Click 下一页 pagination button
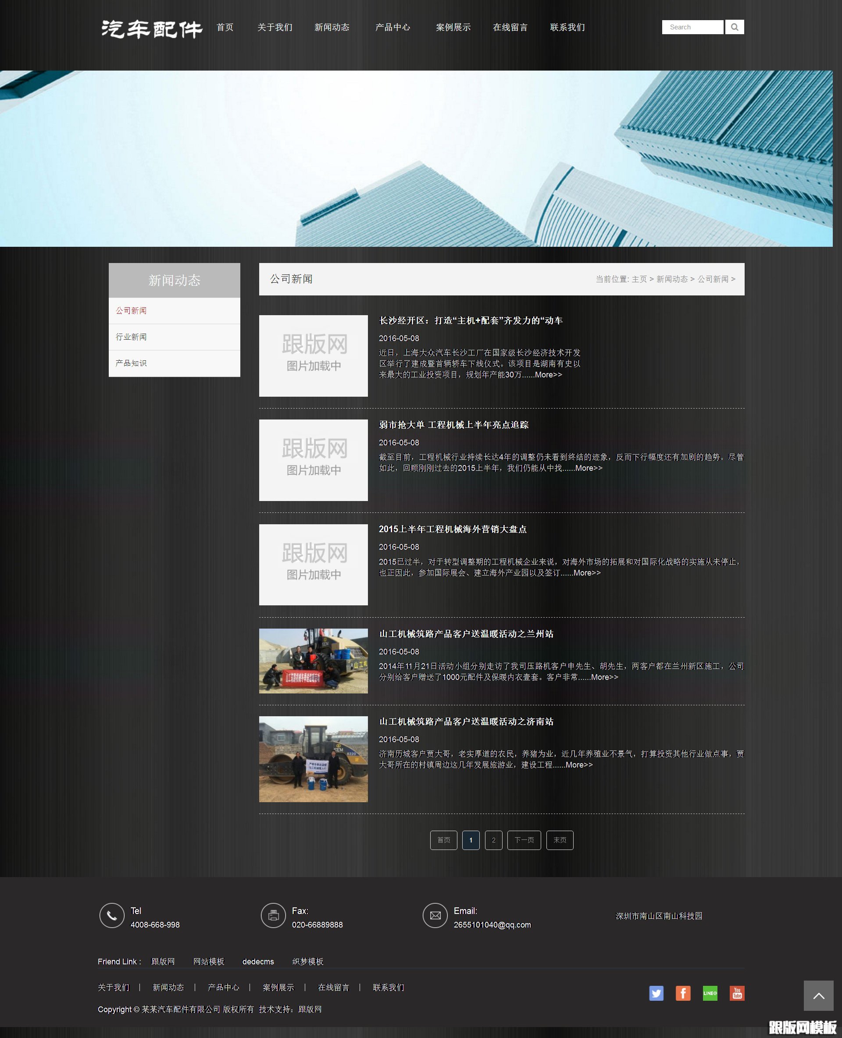Image resolution: width=842 pixels, height=1038 pixels. (x=524, y=840)
